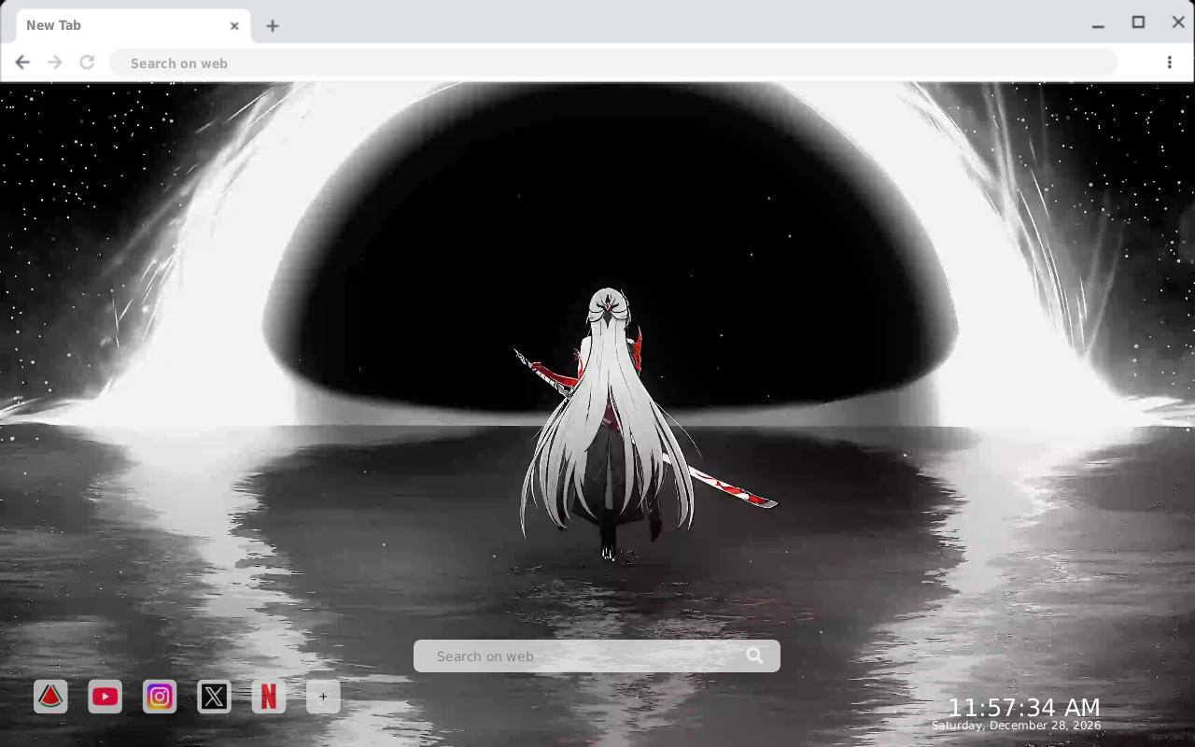The width and height of the screenshot is (1195, 747).
Task: Focus the page's Search on web box
Action: point(597,656)
